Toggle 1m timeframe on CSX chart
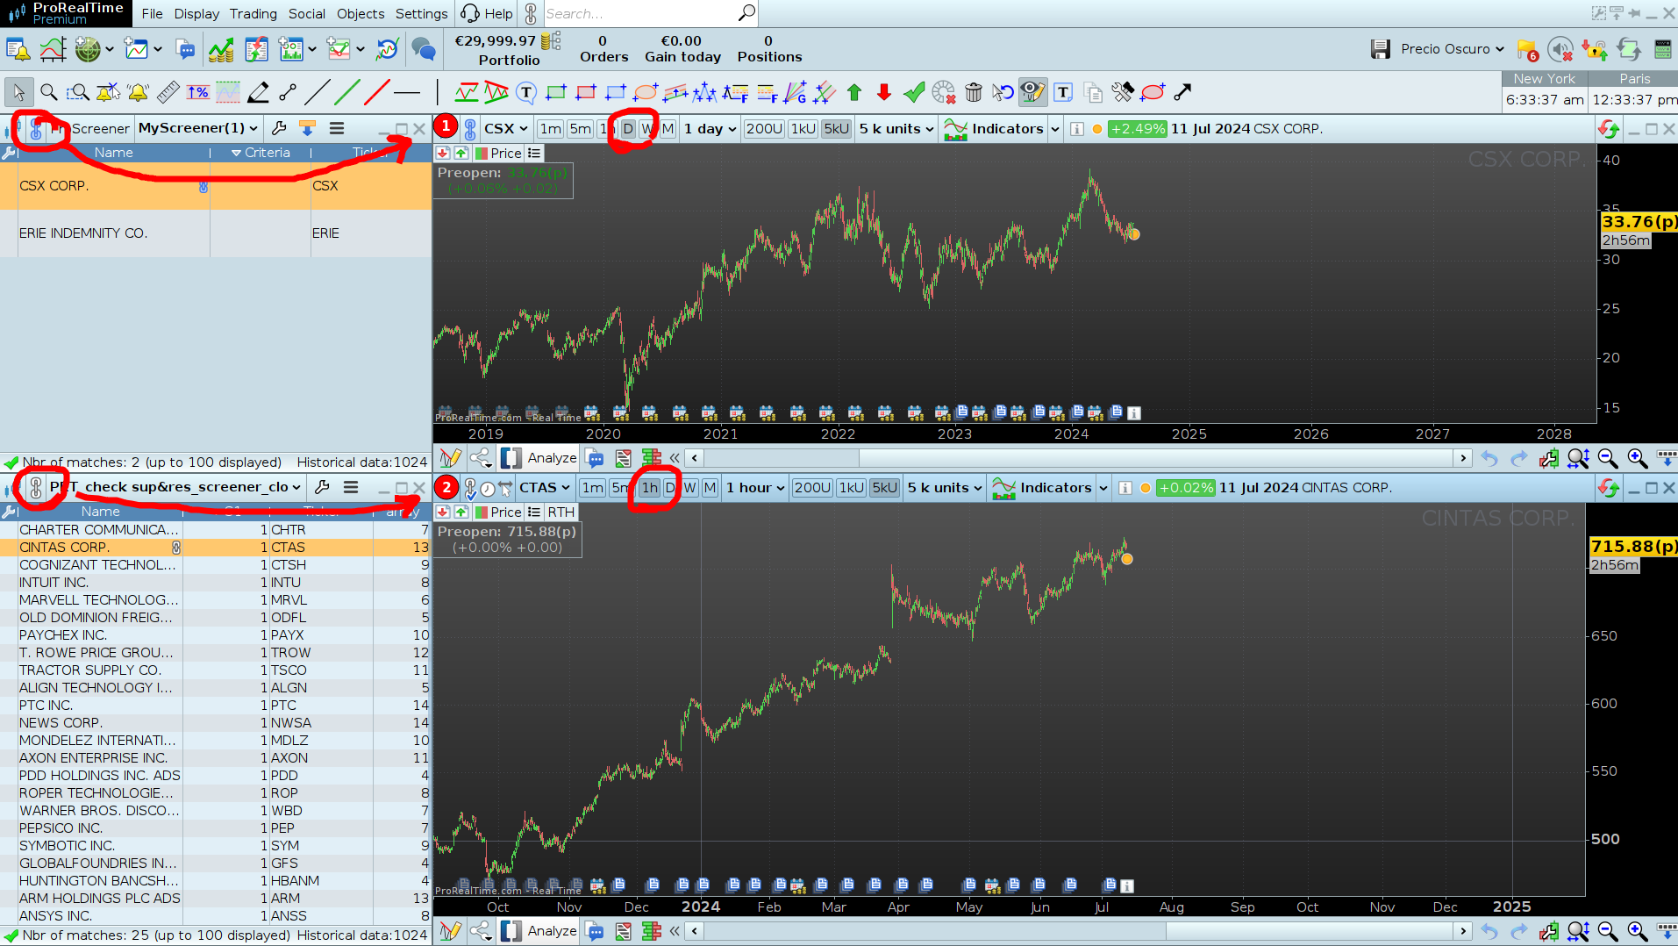Image resolution: width=1678 pixels, height=946 pixels. pyautogui.click(x=551, y=129)
